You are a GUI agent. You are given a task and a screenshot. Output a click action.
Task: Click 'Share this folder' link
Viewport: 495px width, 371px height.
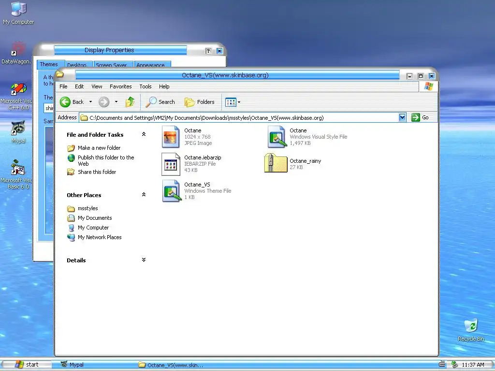click(97, 172)
